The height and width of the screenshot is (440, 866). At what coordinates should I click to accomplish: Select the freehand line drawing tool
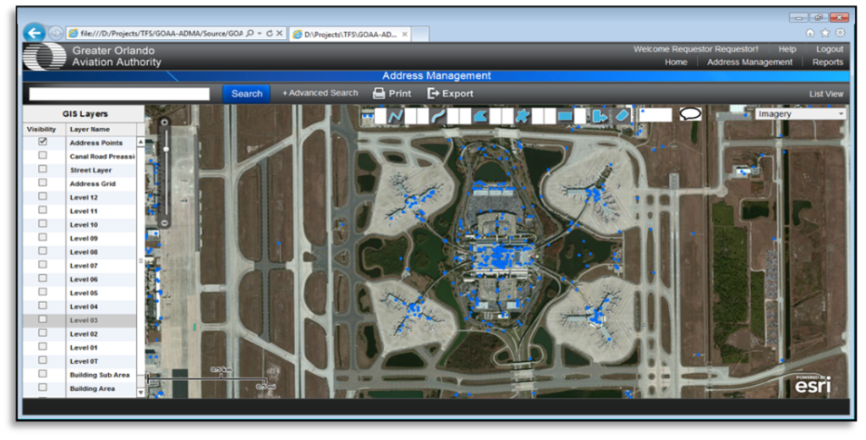click(x=438, y=116)
